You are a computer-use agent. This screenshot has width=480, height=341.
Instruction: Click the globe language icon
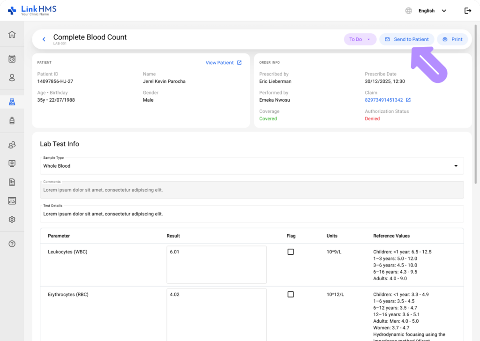click(x=408, y=11)
